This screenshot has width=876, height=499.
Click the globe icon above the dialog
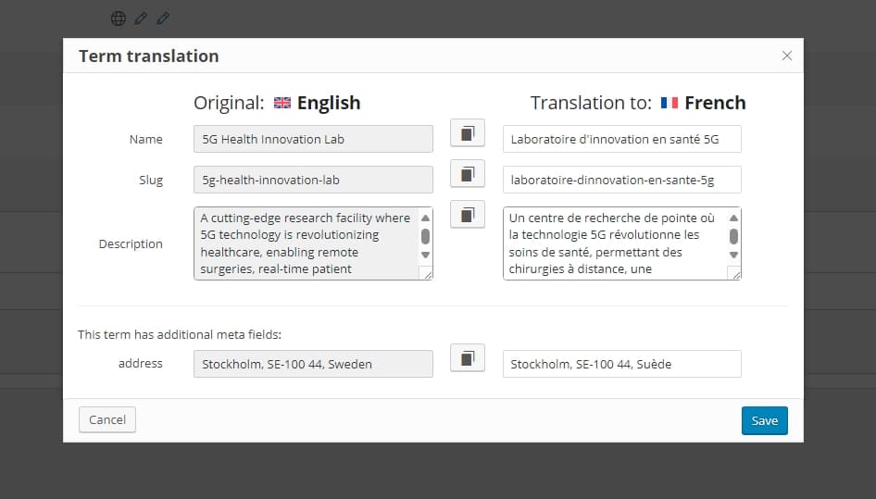coord(119,18)
